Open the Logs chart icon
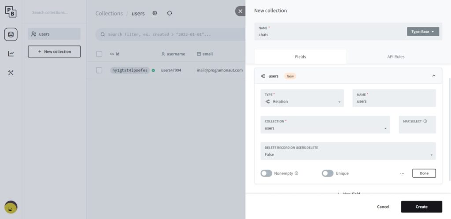451x219 pixels. [11, 54]
